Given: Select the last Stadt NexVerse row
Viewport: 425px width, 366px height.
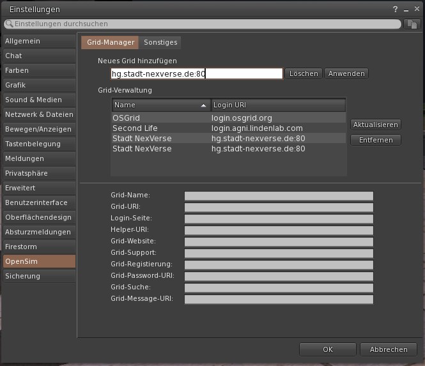Looking at the screenshot, I should tap(229, 149).
